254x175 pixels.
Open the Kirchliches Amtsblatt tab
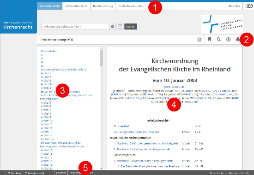click(x=131, y=6)
